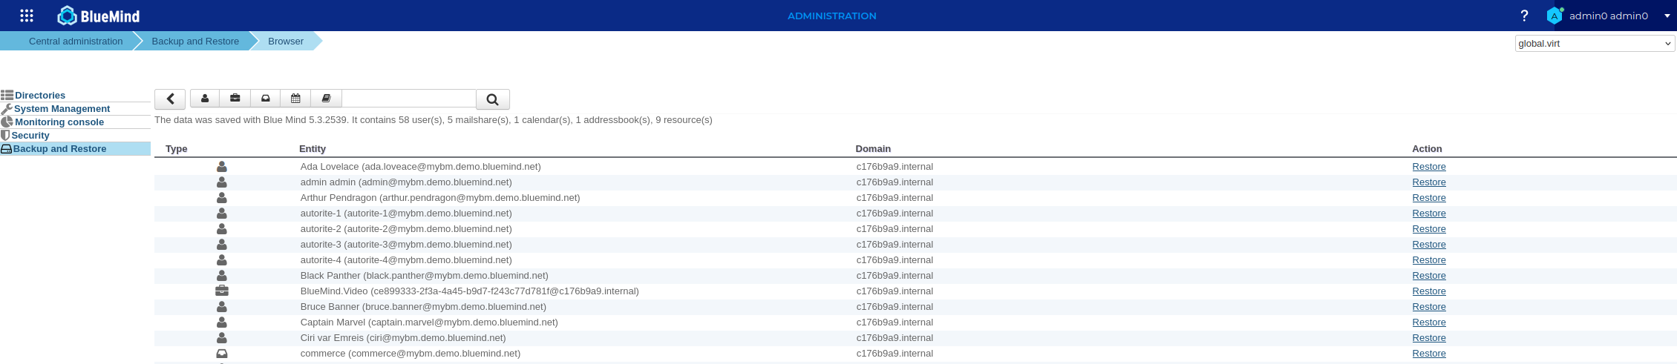Filter by calendar icon
This screenshot has height=364, width=1677.
click(295, 99)
